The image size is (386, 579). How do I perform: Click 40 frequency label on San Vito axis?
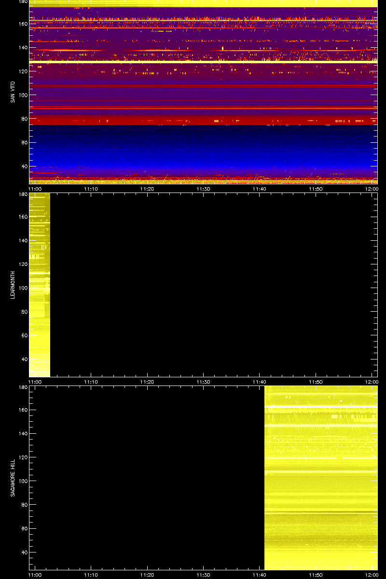coord(24,166)
